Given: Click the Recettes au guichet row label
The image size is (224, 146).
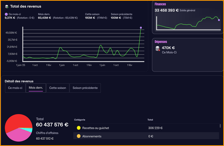Looking at the screenshot, I should click(x=96, y=128).
